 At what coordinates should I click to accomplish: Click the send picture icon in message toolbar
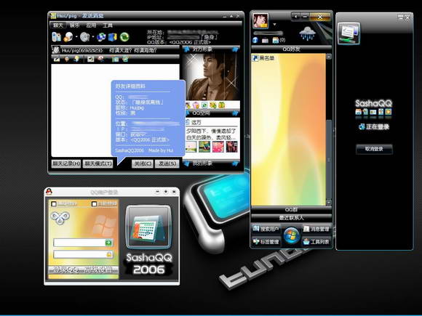(91, 59)
